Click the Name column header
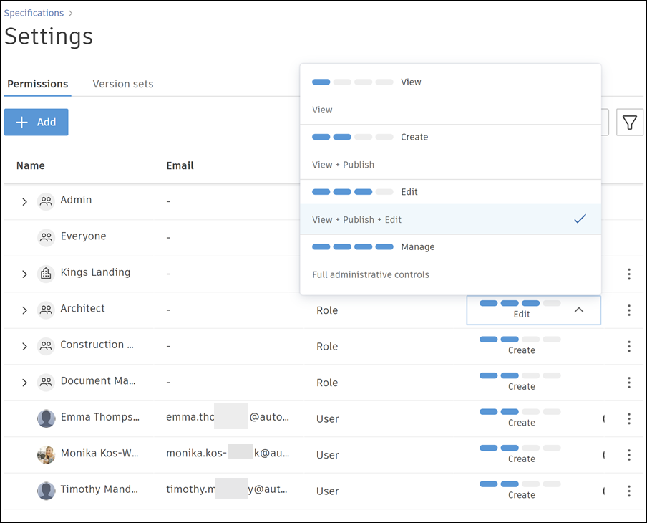This screenshot has height=523, width=647. 31,165
